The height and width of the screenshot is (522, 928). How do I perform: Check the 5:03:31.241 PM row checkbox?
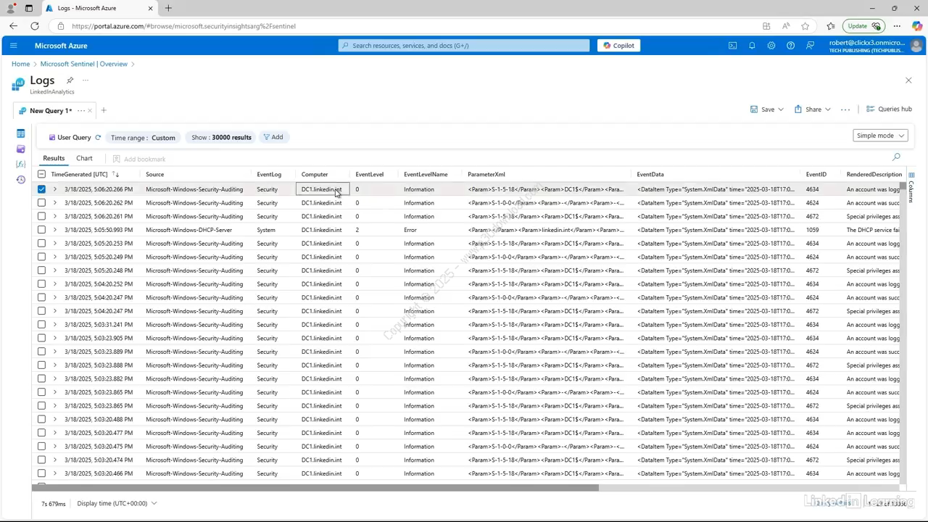41,325
